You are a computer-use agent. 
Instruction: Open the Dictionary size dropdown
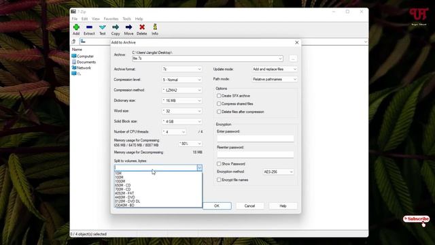(x=182, y=101)
